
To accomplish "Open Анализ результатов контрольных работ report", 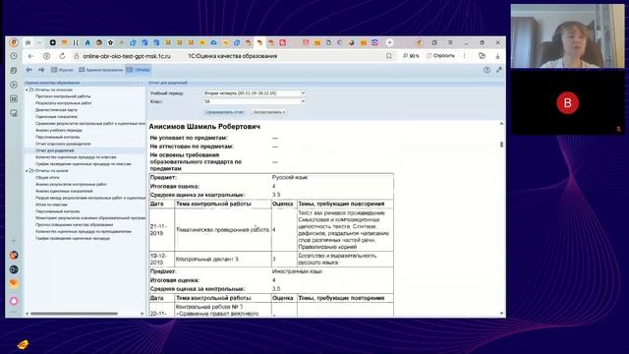I will point(71,184).
